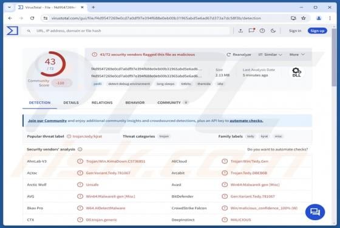Switch to the Behavior tab
Screen dimensions: 340x228
point(135,102)
